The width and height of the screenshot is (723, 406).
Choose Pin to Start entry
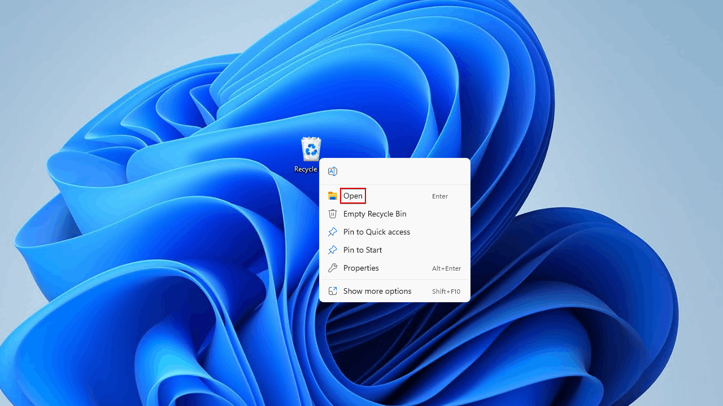(x=395, y=250)
